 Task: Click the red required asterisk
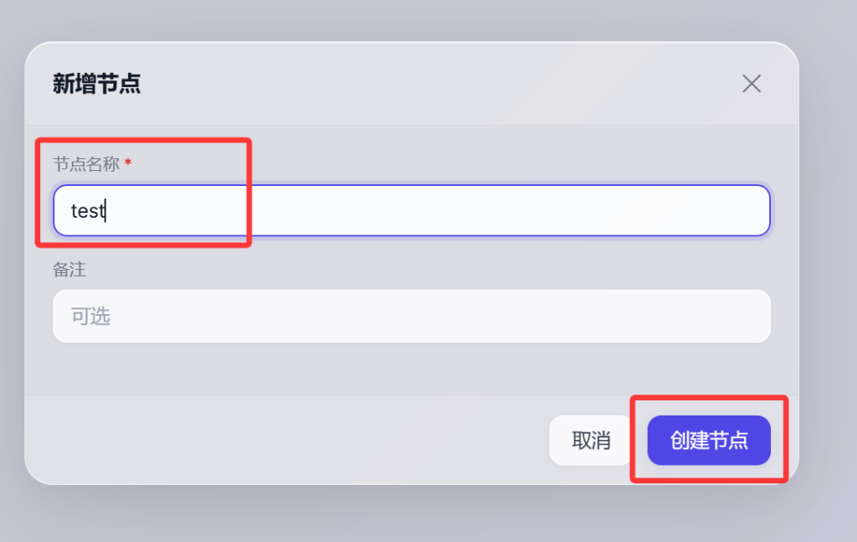tap(128, 163)
